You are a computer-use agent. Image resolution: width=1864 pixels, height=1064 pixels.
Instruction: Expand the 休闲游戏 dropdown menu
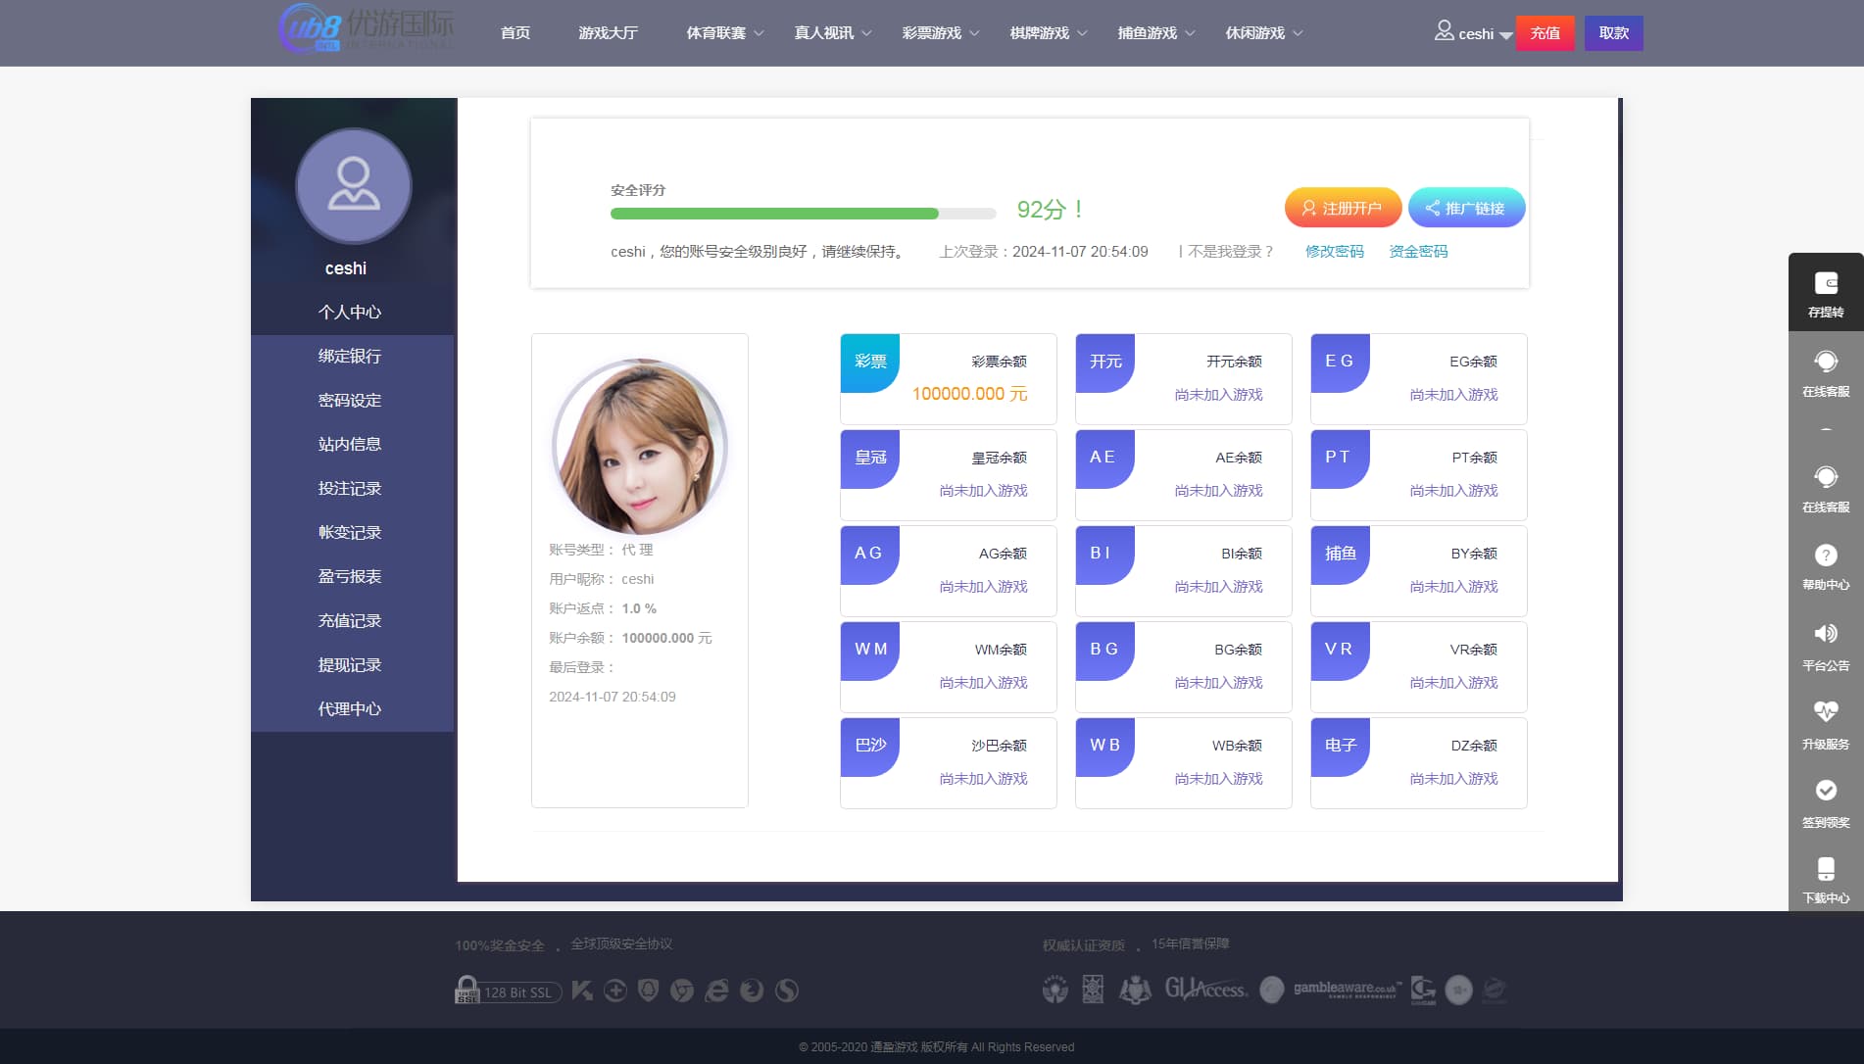tap(1264, 33)
